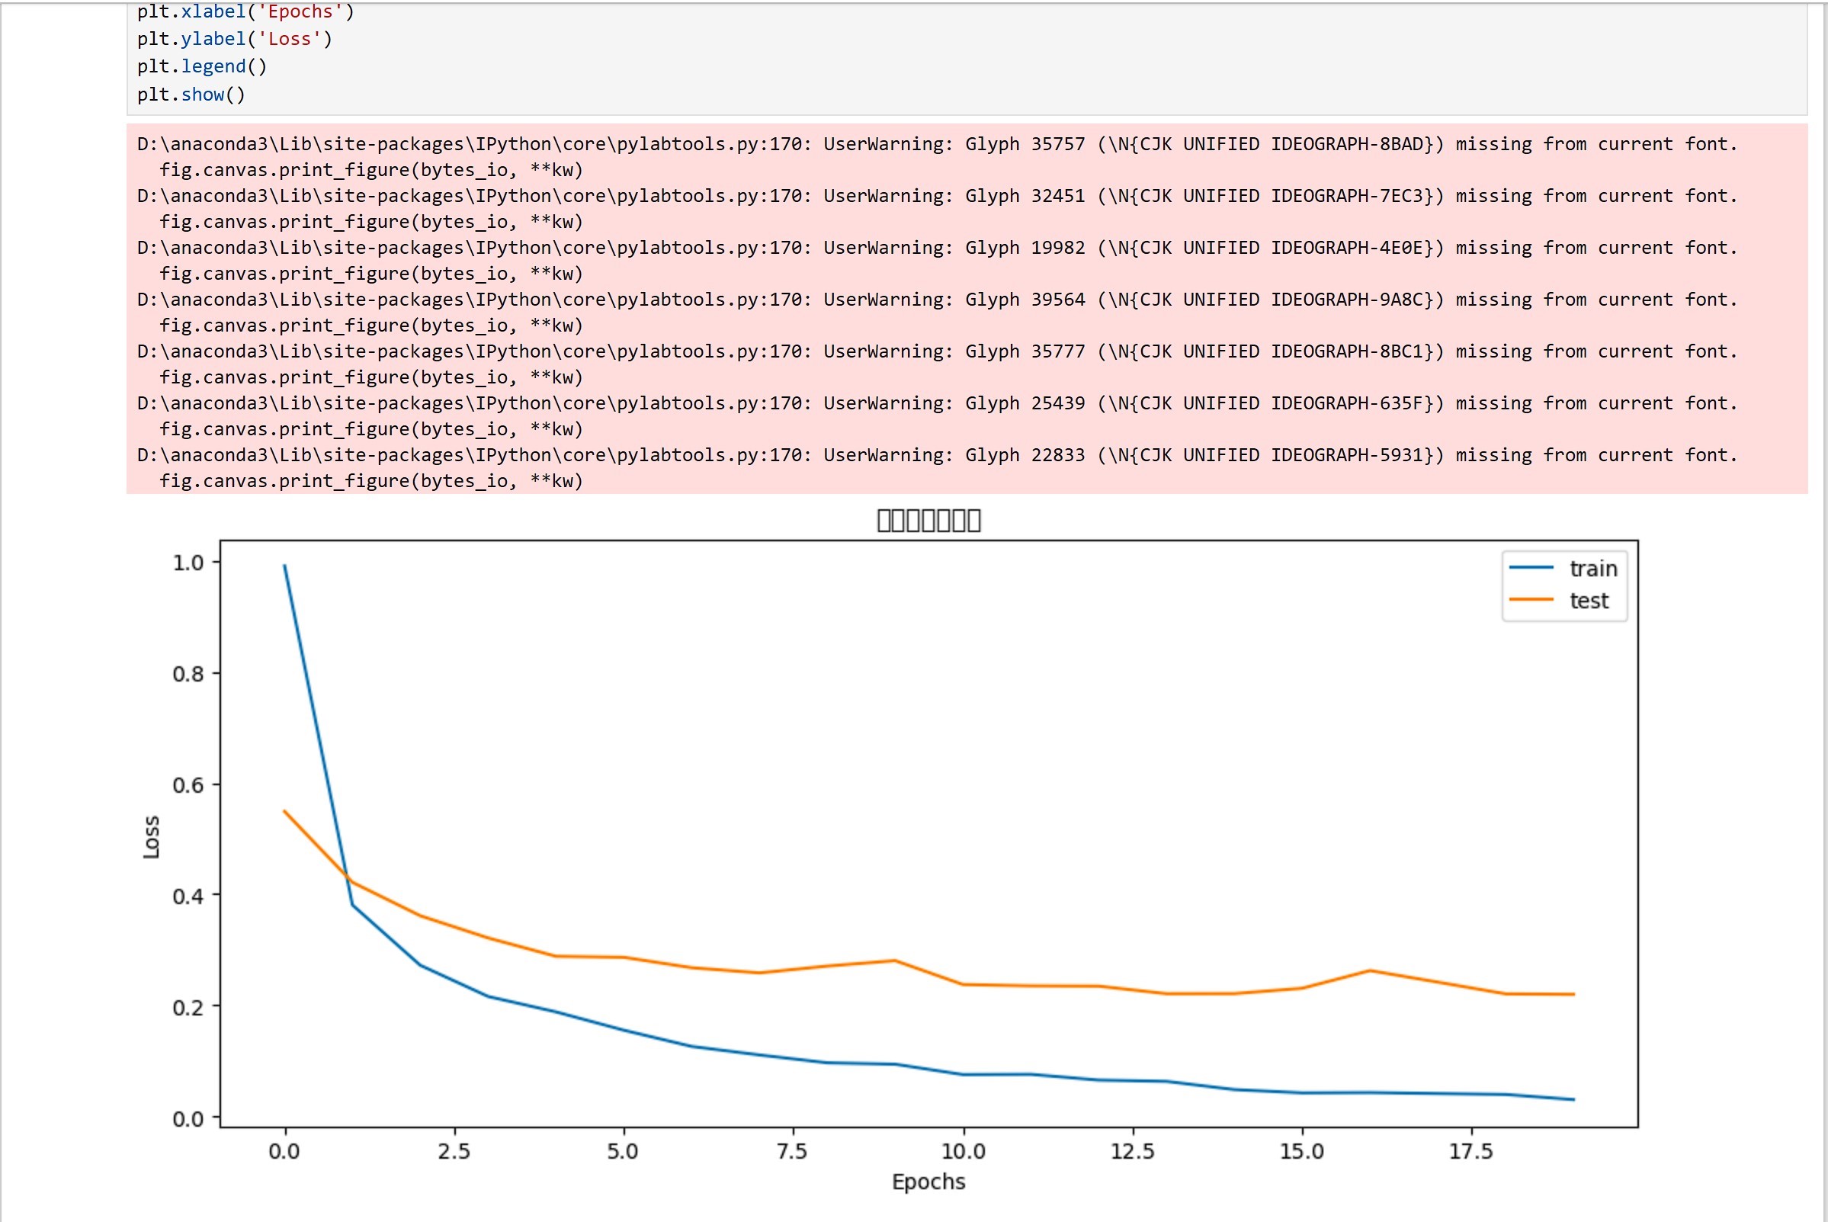Viewport: 1828px width, 1222px height.
Task: Click the 10.0 x-axis tick label
Action: click(x=963, y=1151)
